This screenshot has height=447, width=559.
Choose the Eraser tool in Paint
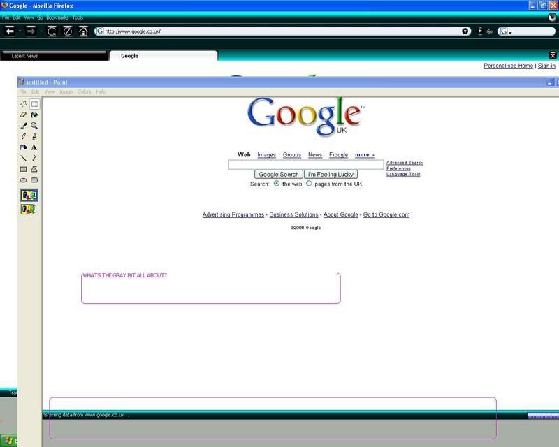coord(24,115)
